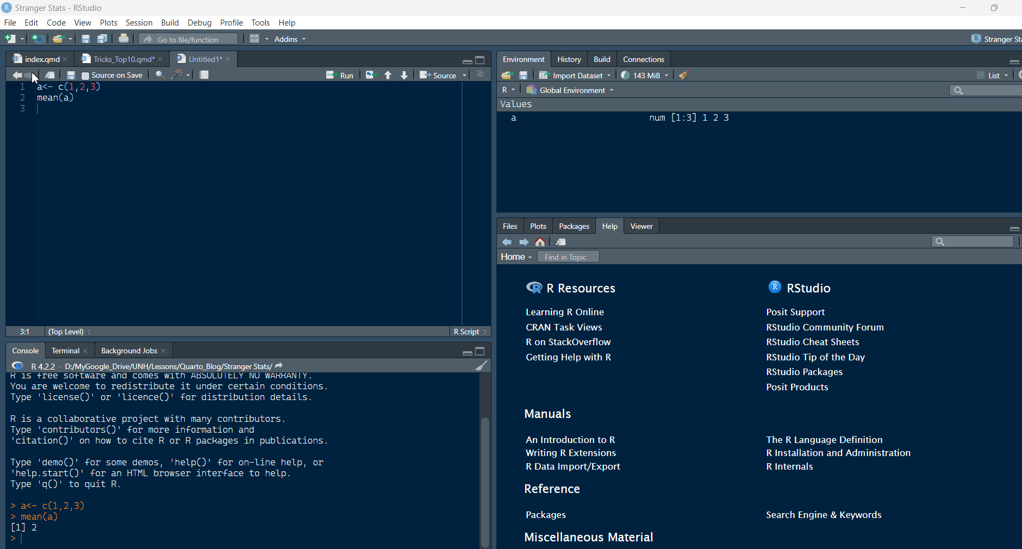This screenshot has height=549, width=1022.
Task: Click the Source button
Action: point(438,75)
